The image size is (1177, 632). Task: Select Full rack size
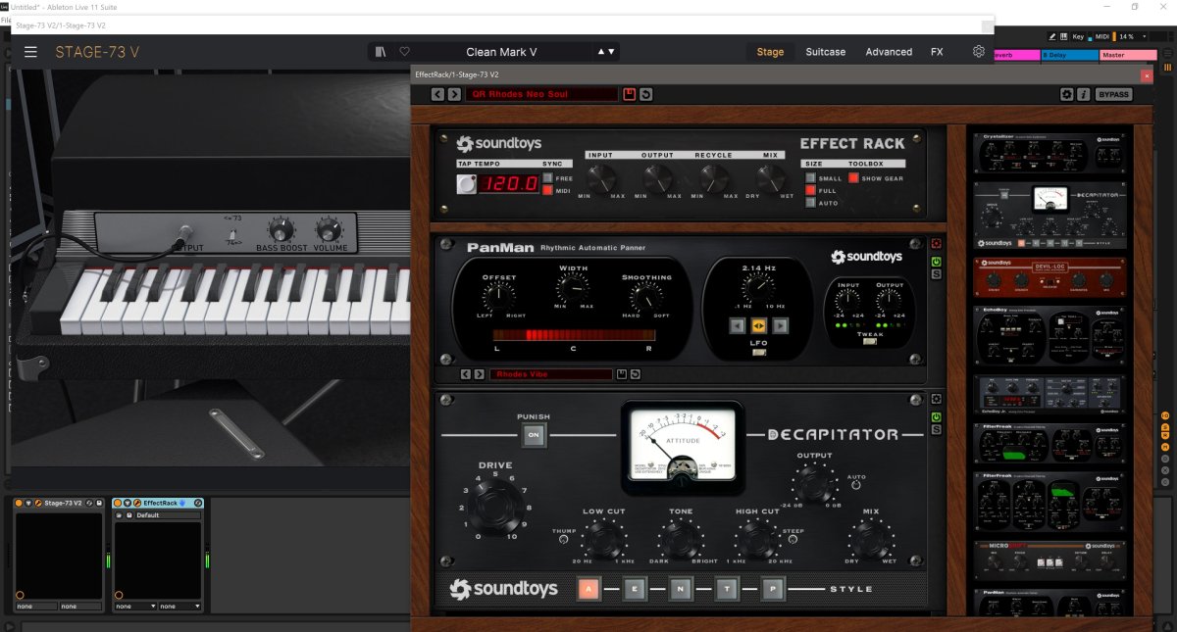point(810,190)
